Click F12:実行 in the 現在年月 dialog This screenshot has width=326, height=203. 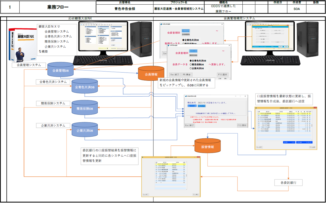(x=242, y=125)
